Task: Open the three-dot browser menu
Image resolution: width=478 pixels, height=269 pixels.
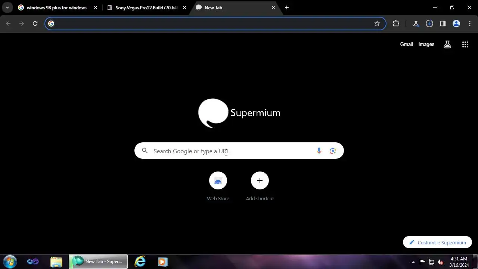Action: tap(470, 24)
